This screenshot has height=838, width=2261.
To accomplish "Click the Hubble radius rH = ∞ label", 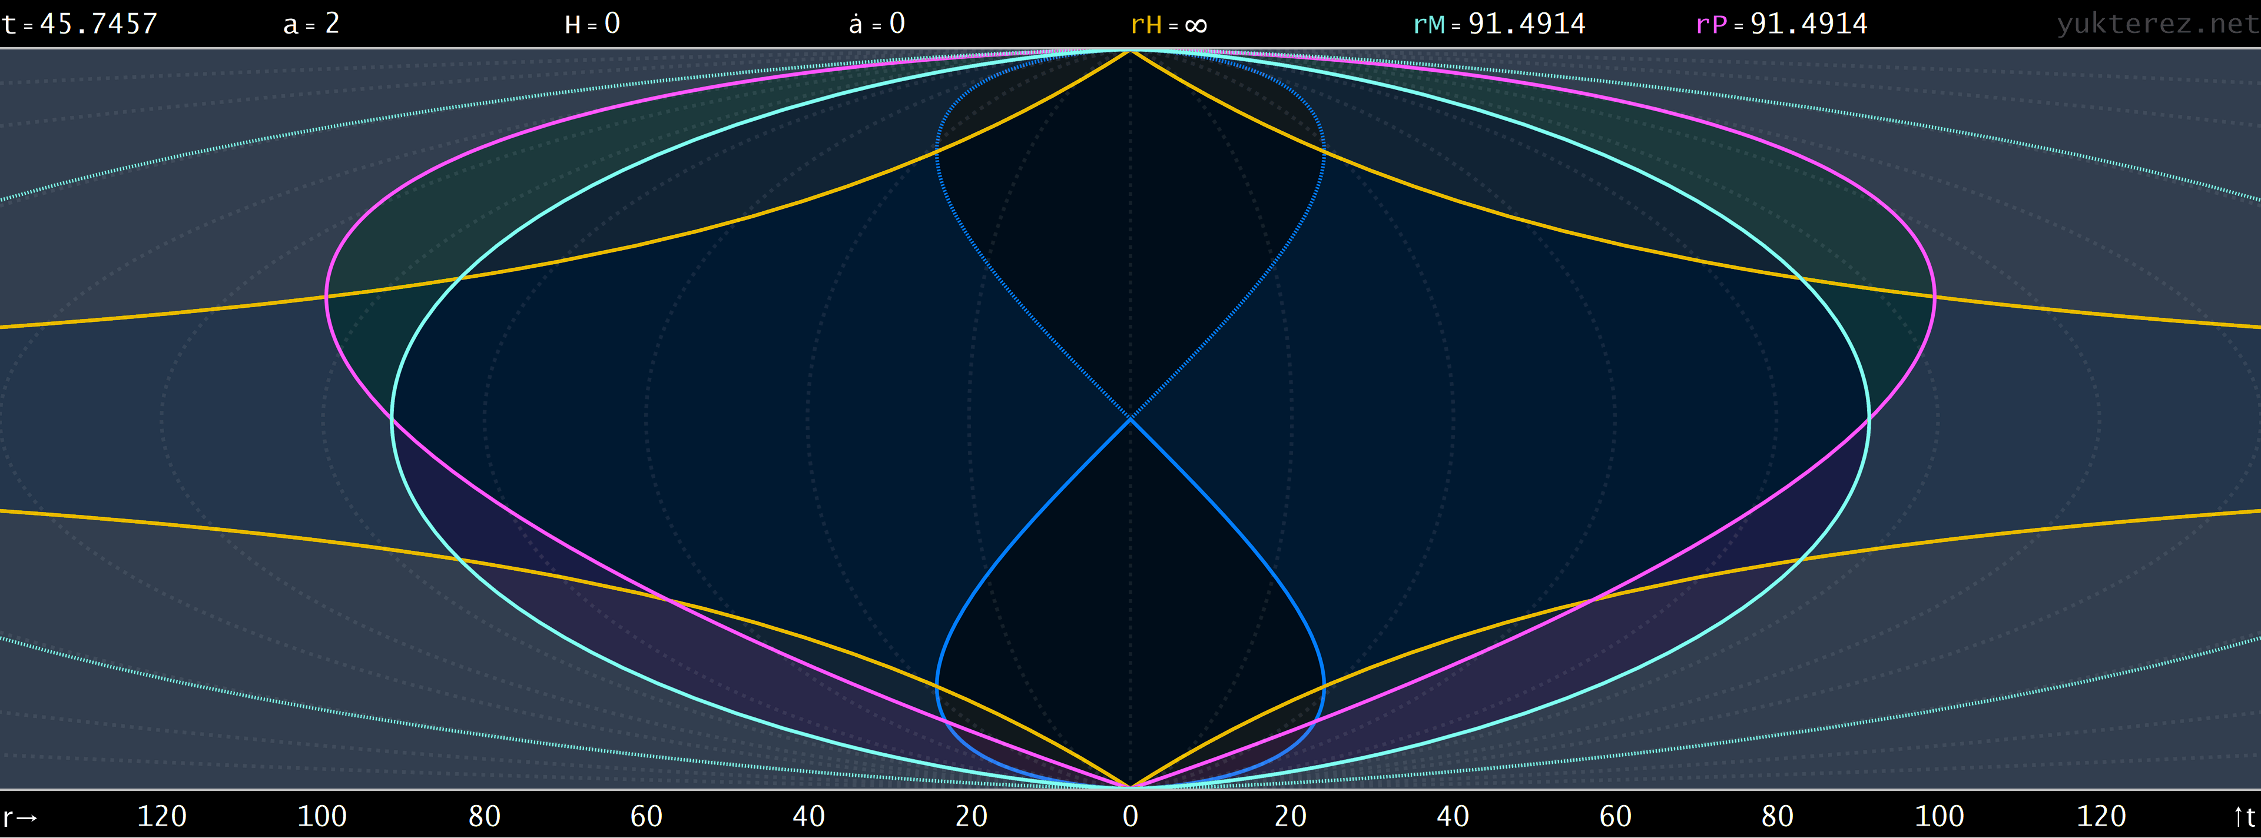I will [1168, 24].
